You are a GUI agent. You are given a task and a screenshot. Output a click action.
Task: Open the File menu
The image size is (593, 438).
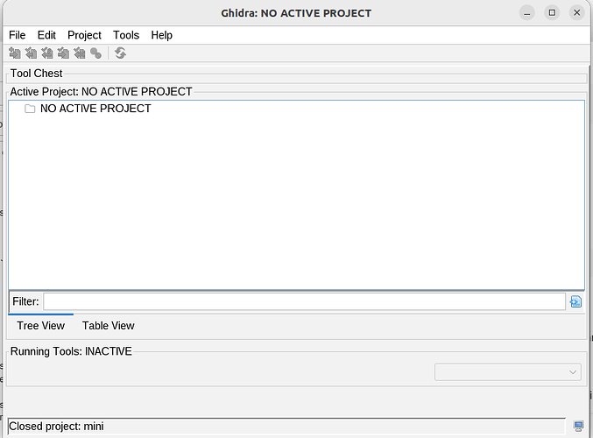[17, 35]
